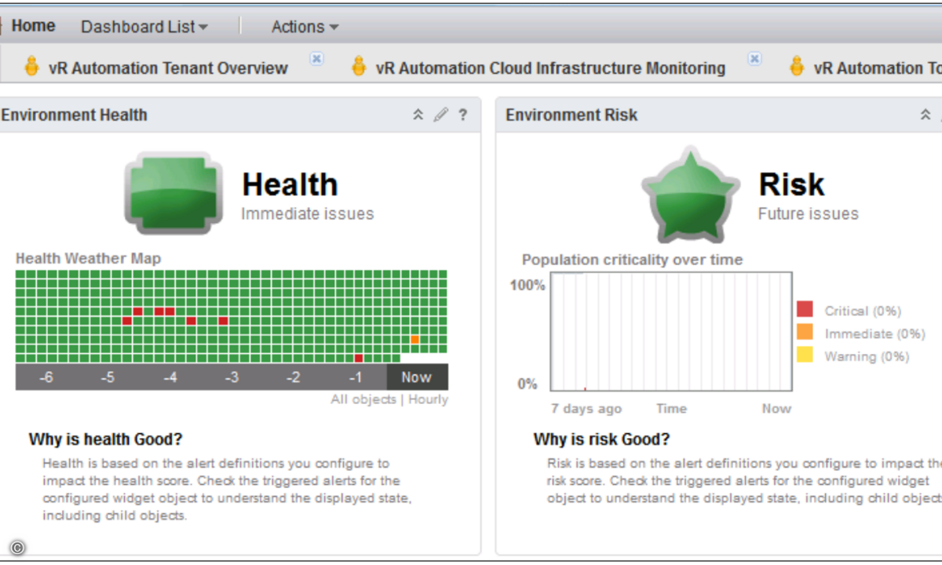942x565 pixels.
Task: Select the -6 hour marker on weather map
Action: (x=46, y=377)
